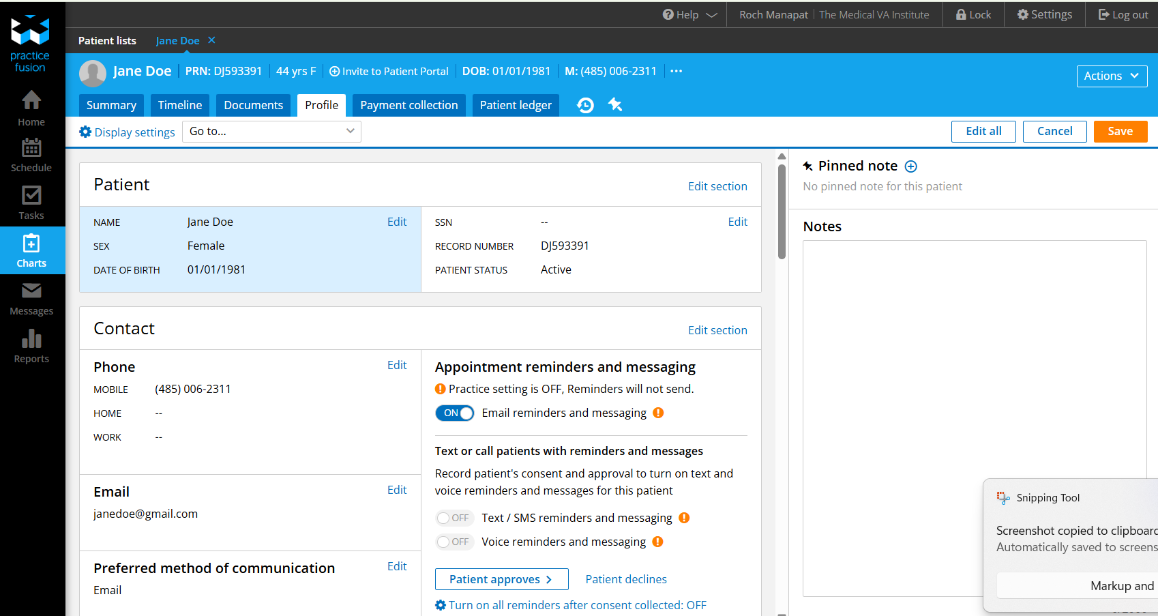Viewport: 1158px width, 616px height.
Task: Click the pin icon beside Patient ledger
Action: pos(615,104)
